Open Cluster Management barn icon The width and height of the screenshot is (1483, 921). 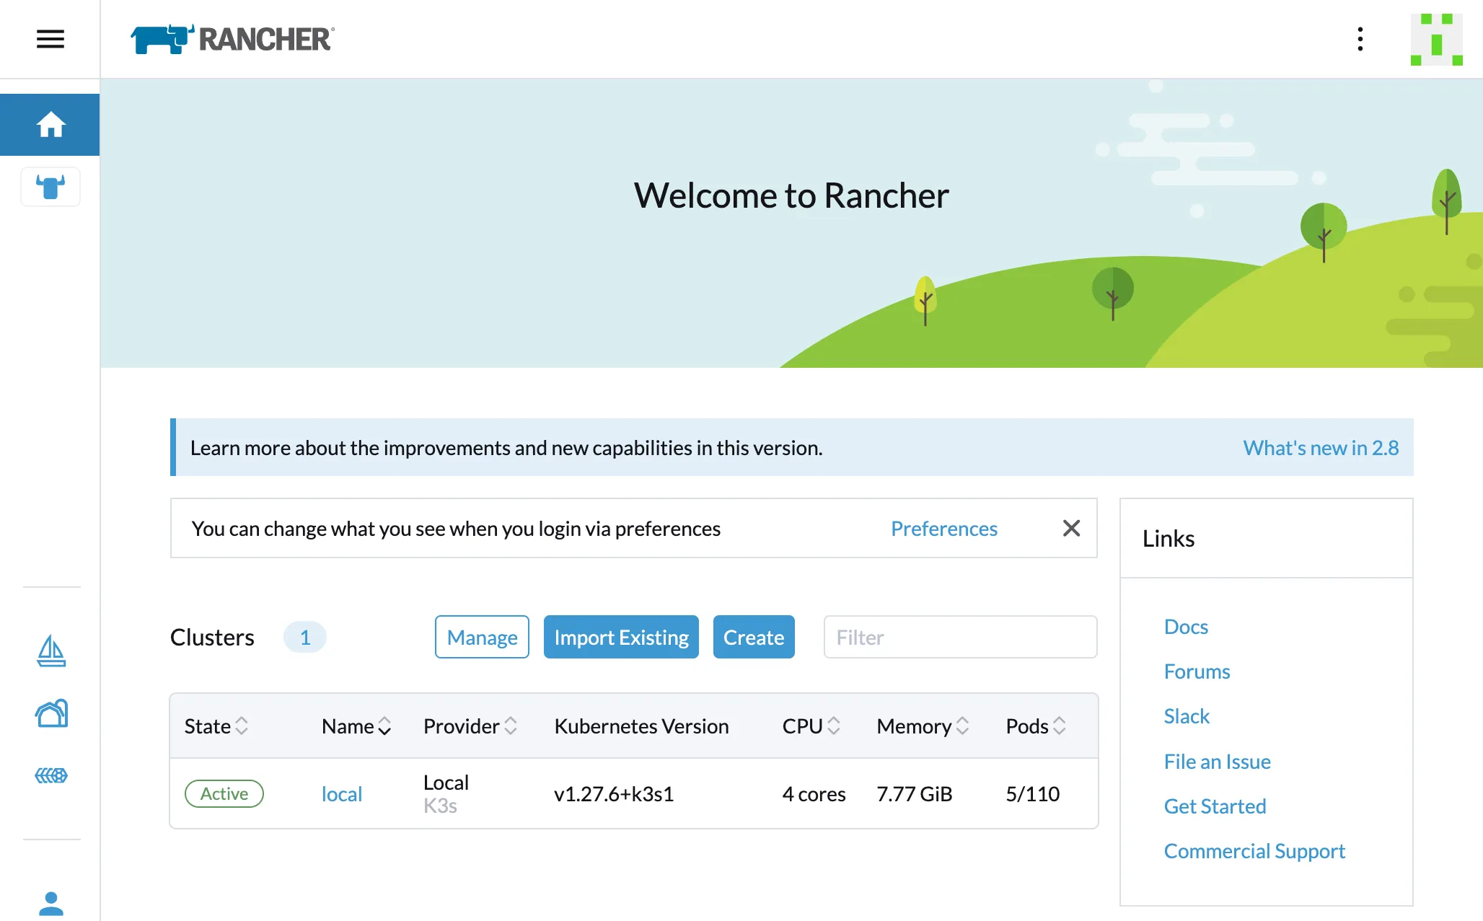51,713
